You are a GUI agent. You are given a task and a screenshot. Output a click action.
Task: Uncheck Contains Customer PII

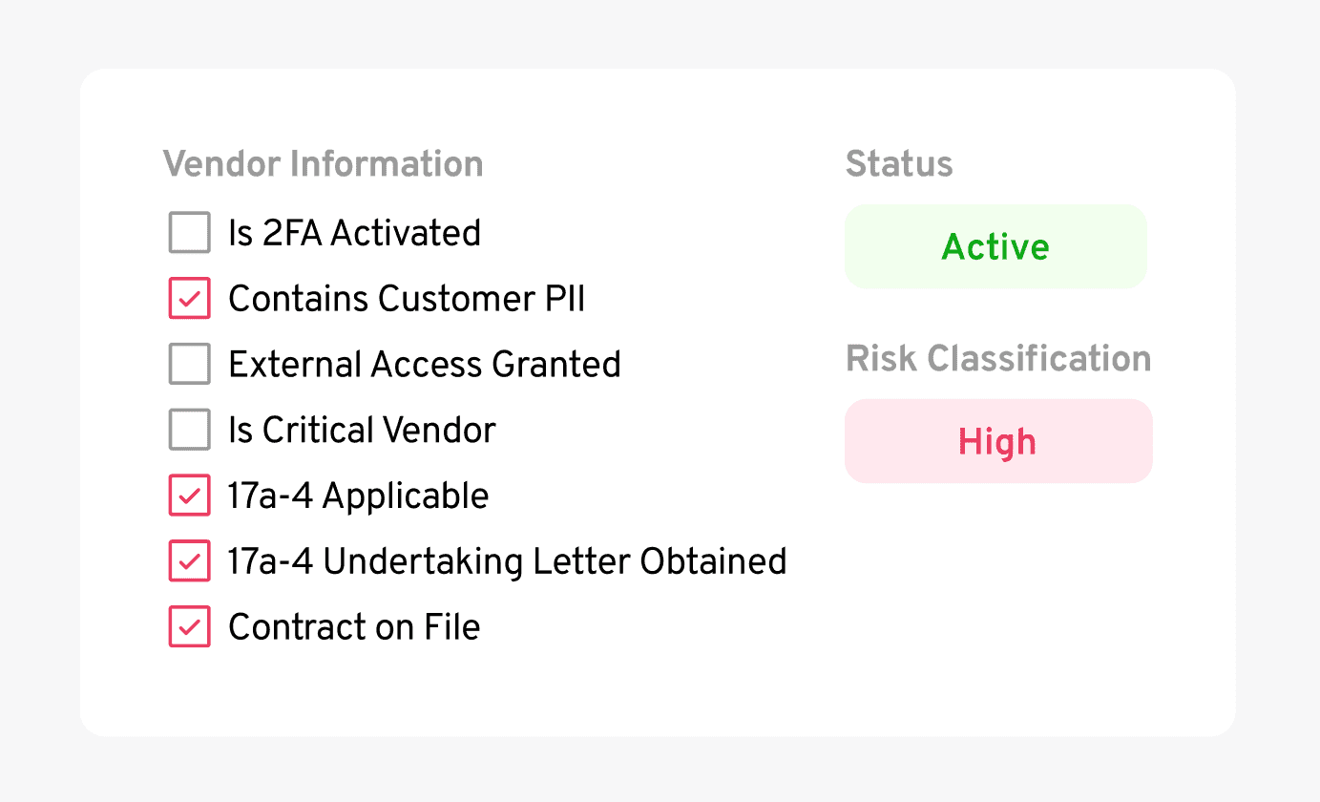pyautogui.click(x=189, y=298)
